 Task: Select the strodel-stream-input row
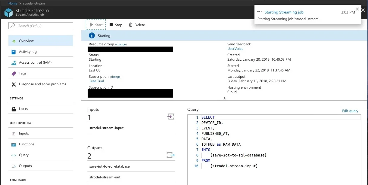(x=131, y=128)
